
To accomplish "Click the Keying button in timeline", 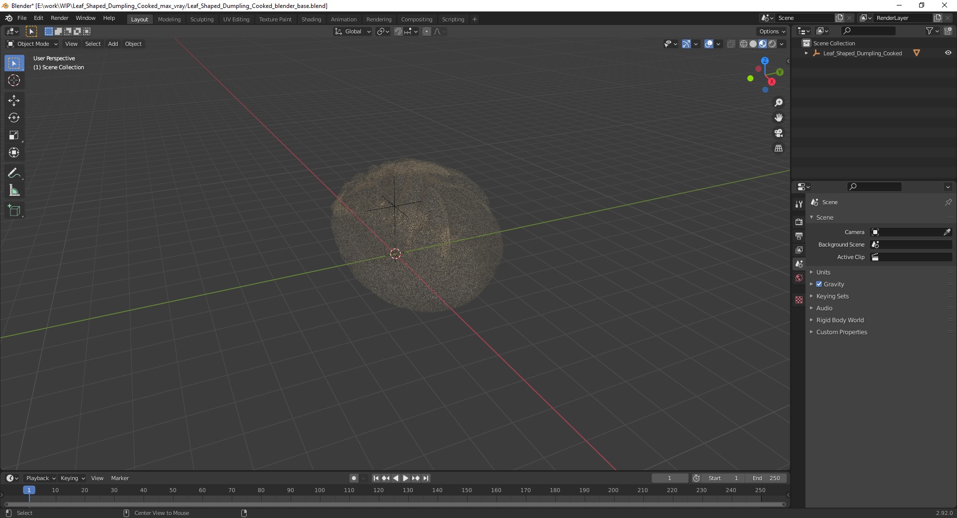I will point(73,478).
